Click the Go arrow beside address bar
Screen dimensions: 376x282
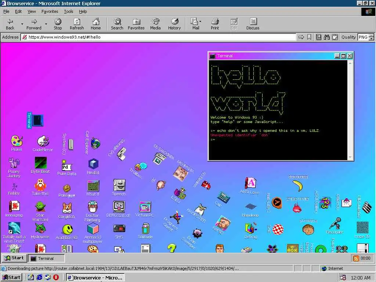301,37
